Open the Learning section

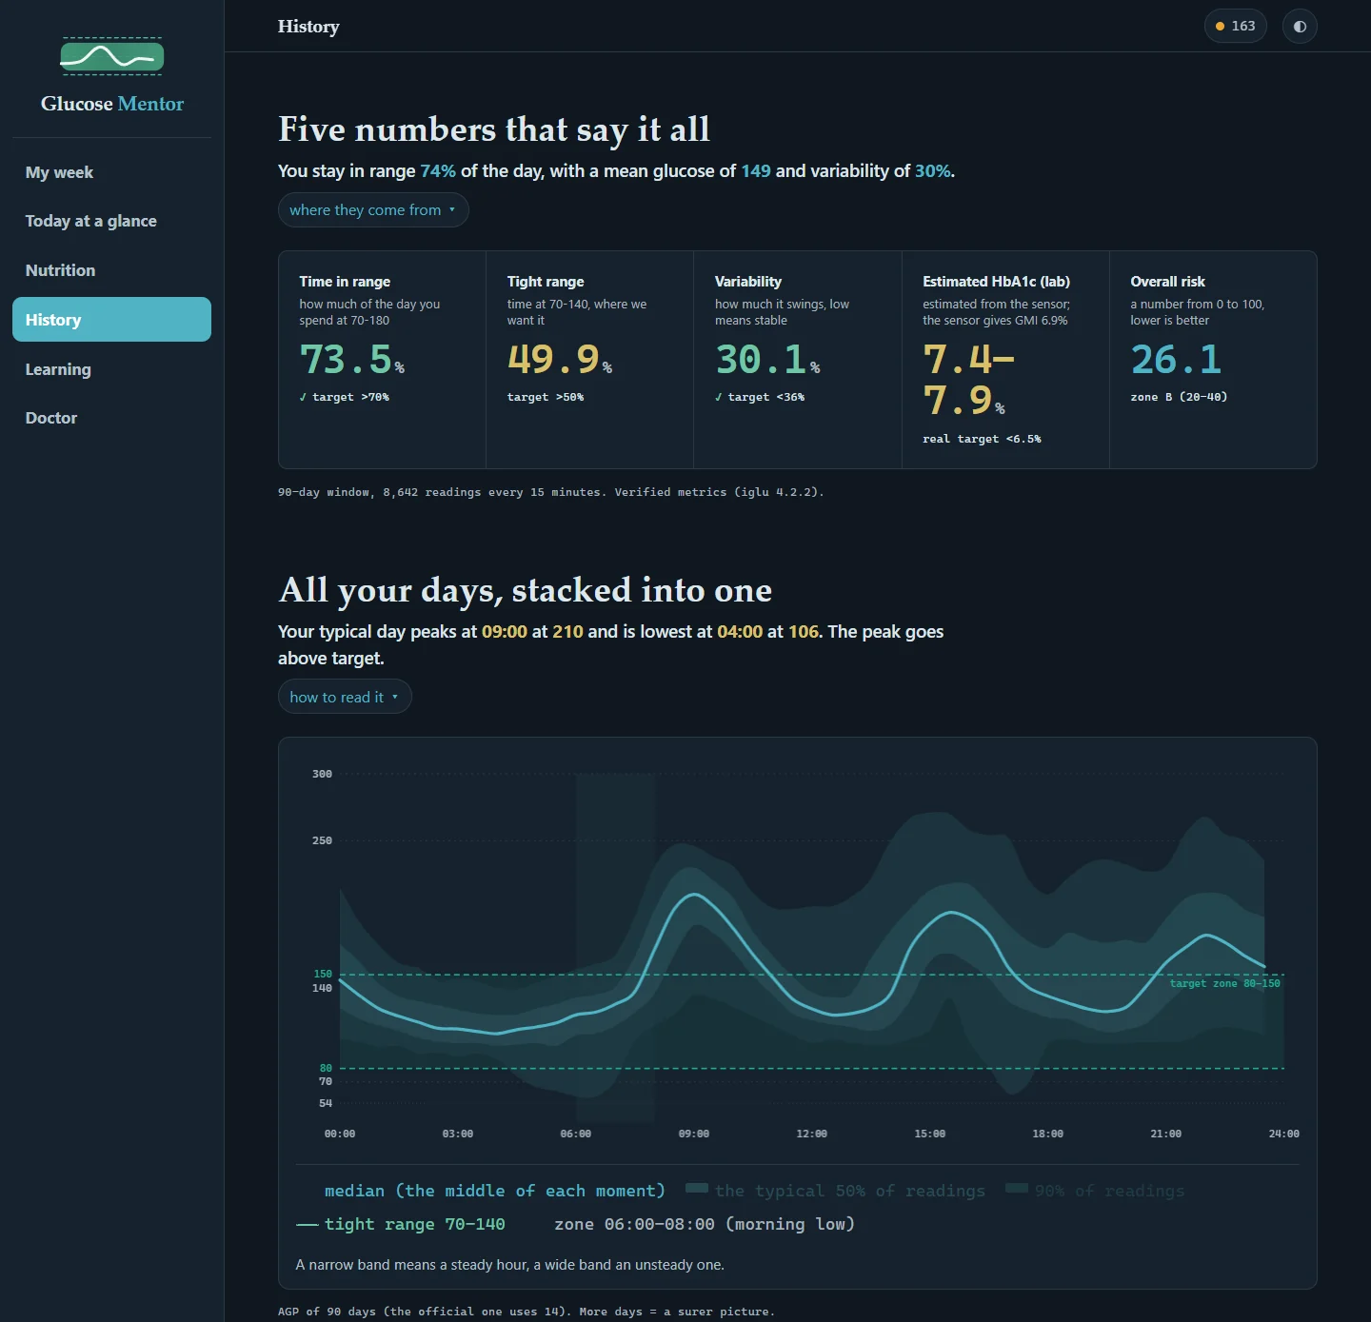(x=111, y=369)
